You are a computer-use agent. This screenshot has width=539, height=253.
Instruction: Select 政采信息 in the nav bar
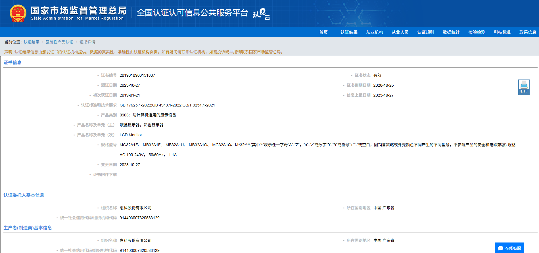[528, 32]
